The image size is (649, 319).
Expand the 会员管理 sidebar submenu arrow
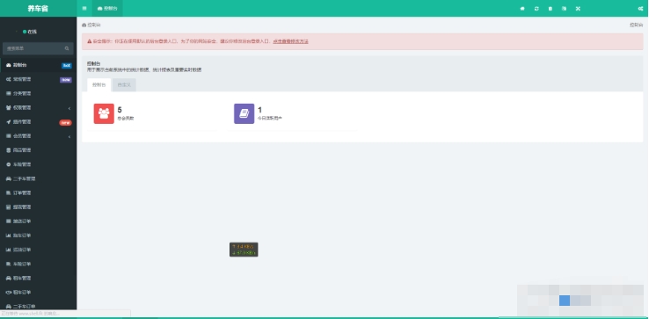pos(69,136)
